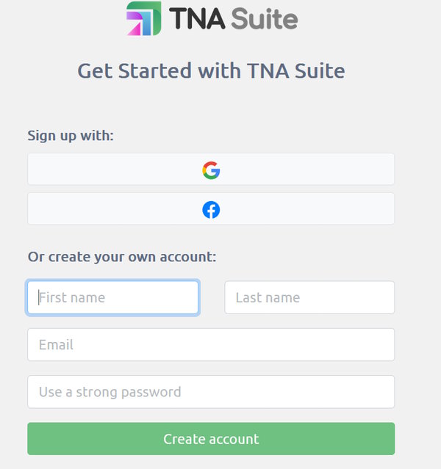Click 'Or create your own account:' label
Screen dimensions: 441x469
pyautogui.click(x=122, y=257)
